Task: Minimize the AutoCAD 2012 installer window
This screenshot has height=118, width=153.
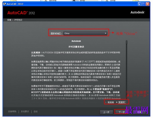Action: [x=140, y=4]
